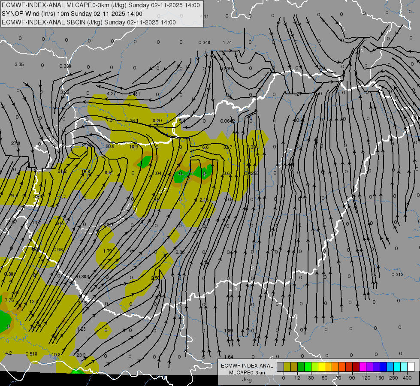Click map value 8.20
This screenshot has width=420, height=386.
click(157, 121)
